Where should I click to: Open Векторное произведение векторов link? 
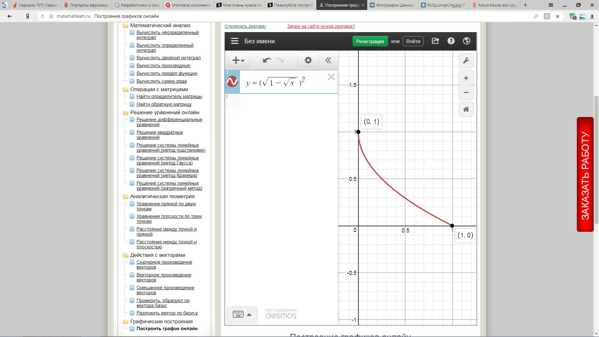coord(164,277)
